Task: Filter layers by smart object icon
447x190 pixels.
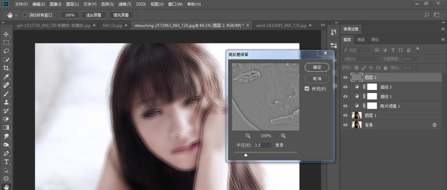Action: point(409,50)
